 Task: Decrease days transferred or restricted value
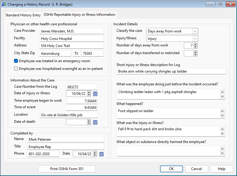pyautogui.click(x=195, y=55)
